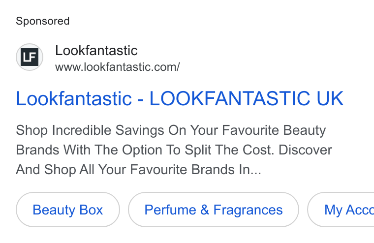Click the www.lookfantastic.com/ URL text
This screenshot has height=243, width=374.
tap(117, 67)
